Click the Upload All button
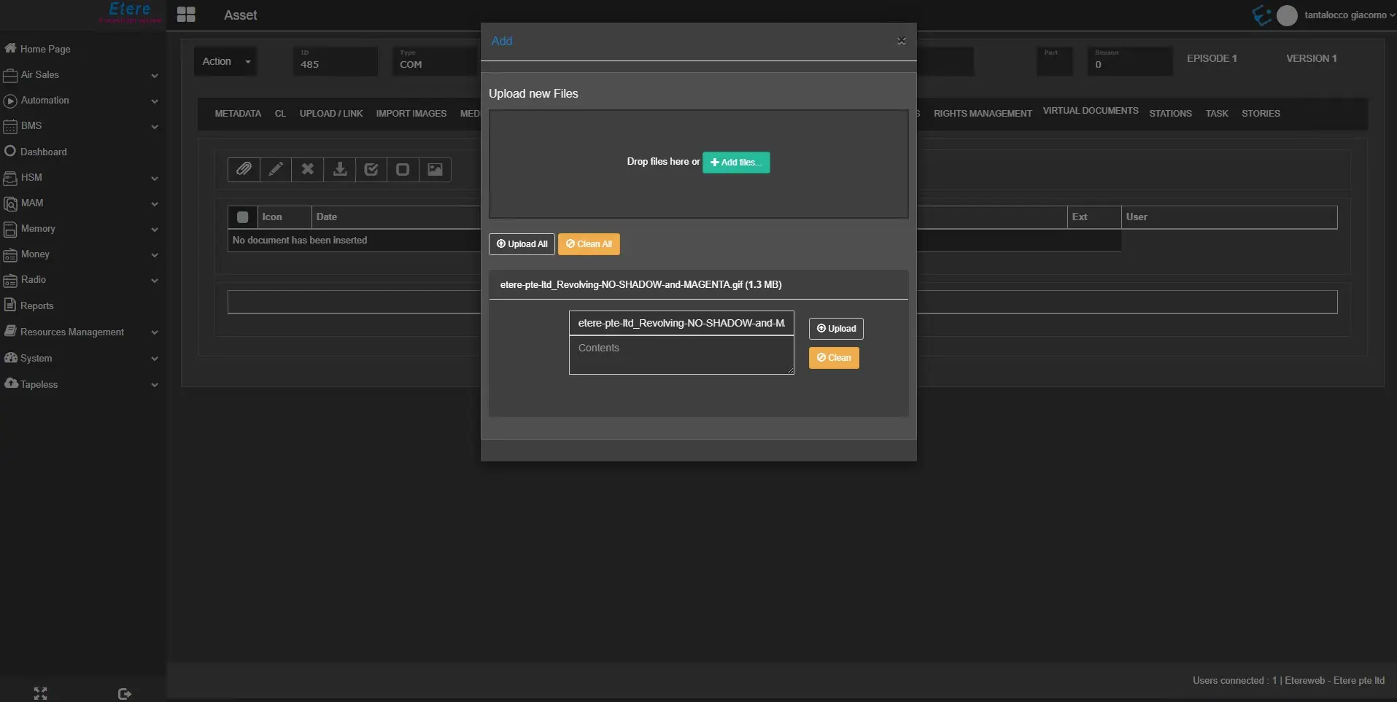The height and width of the screenshot is (702, 1397). (x=522, y=244)
